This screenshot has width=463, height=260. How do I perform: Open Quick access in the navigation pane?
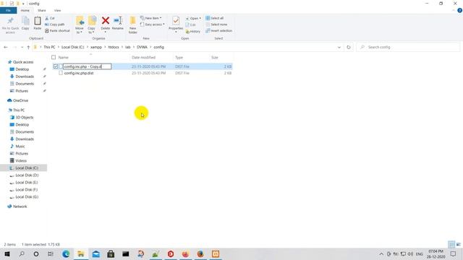click(21, 62)
